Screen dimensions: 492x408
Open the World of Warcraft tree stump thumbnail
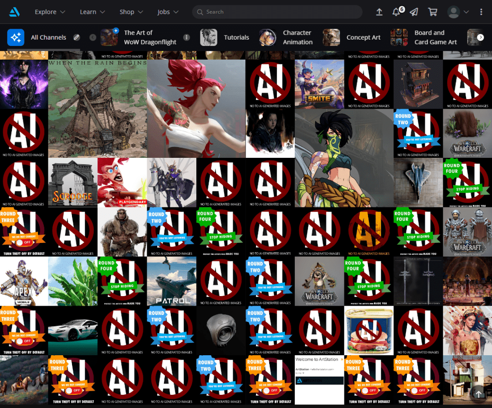tap(467, 133)
